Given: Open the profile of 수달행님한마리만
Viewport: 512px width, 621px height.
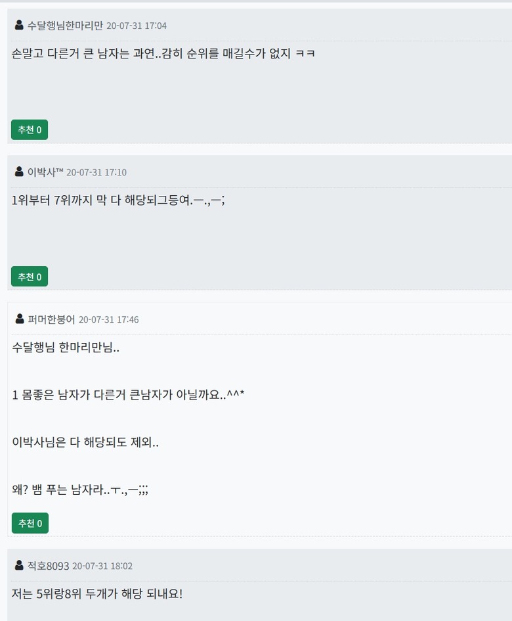Looking at the screenshot, I should point(65,26).
